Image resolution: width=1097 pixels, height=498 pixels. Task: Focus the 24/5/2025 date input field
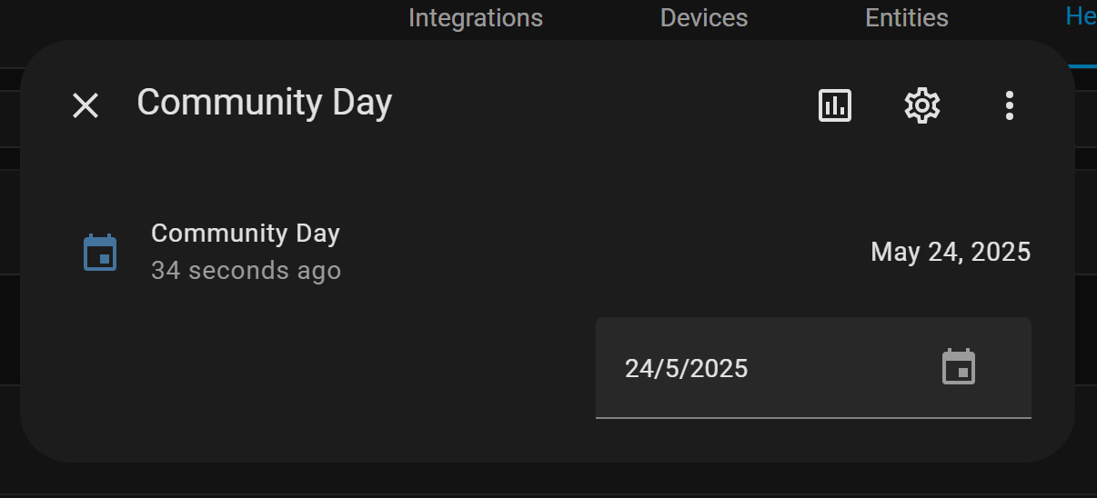[x=813, y=368]
